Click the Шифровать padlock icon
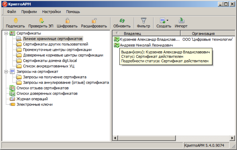 pos(67,20)
